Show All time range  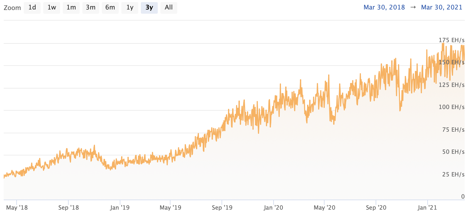pyautogui.click(x=169, y=8)
